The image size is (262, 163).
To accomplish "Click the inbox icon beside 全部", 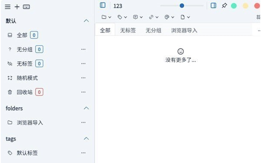I will pyautogui.click(x=10, y=35).
